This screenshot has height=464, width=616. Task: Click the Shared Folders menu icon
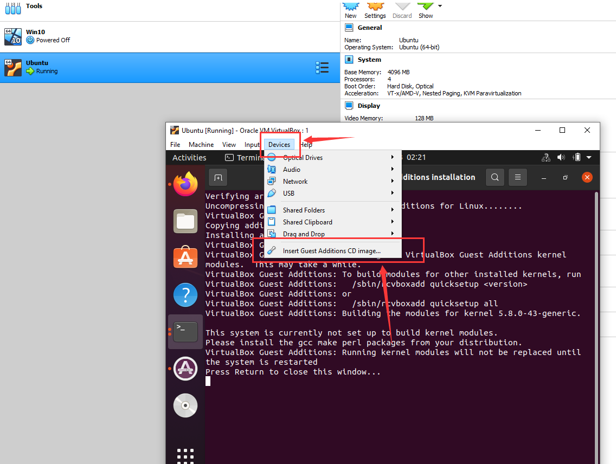[272, 210]
